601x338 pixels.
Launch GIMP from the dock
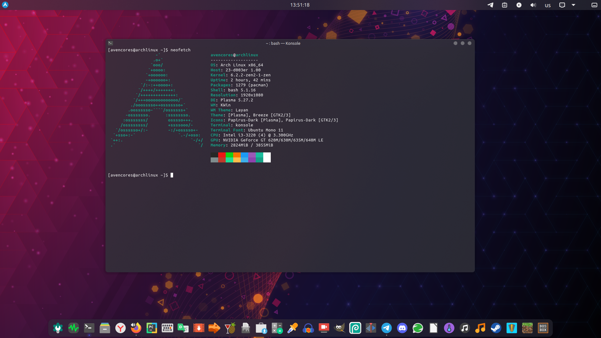339,328
